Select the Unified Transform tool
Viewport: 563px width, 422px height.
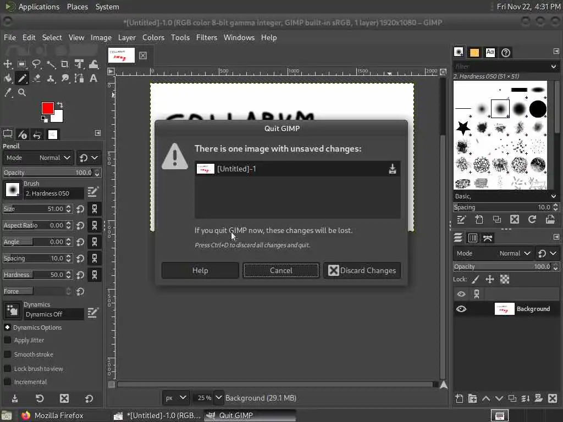(x=79, y=64)
